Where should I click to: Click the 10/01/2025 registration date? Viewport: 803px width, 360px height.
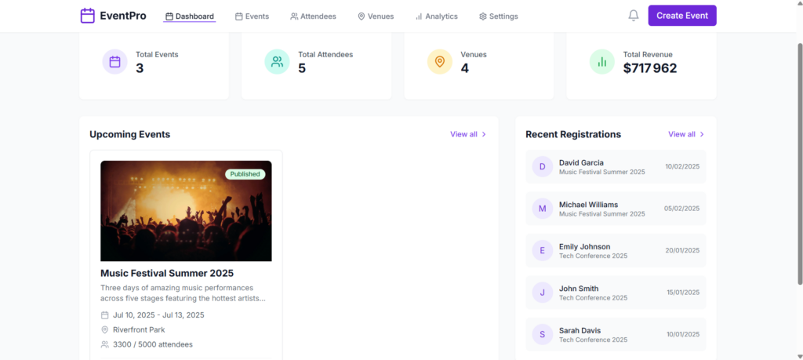point(683,334)
